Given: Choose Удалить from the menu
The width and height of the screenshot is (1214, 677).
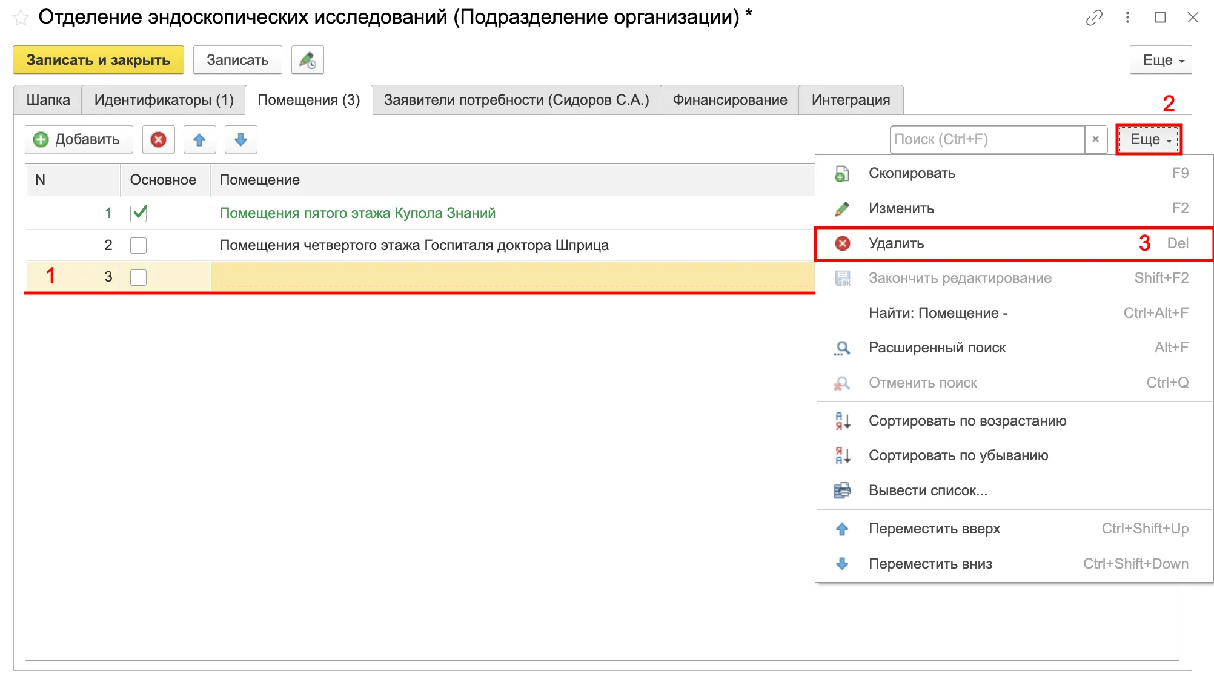Looking at the screenshot, I should tap(1014, 243).
